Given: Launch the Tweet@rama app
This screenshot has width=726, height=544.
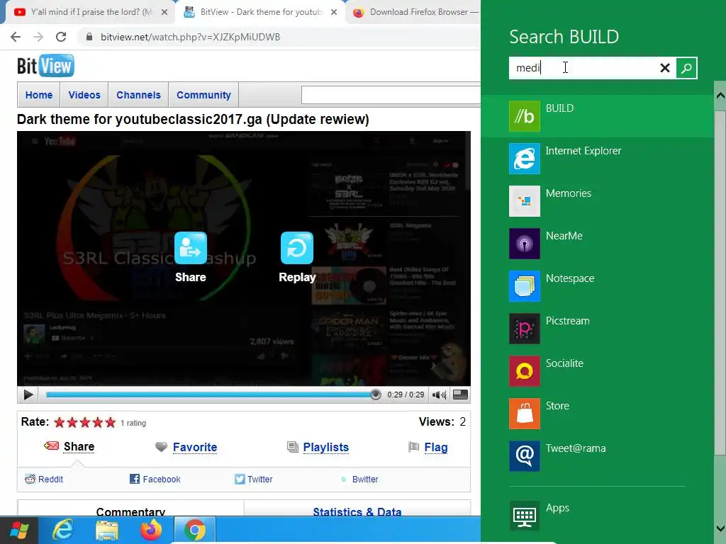Looking at the screenshot, I should 597,457.
